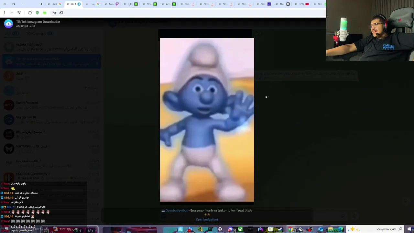Viewport: 414px width, 233px height.
Task: Open the media control playlist icon
Action: click(19, 13)
